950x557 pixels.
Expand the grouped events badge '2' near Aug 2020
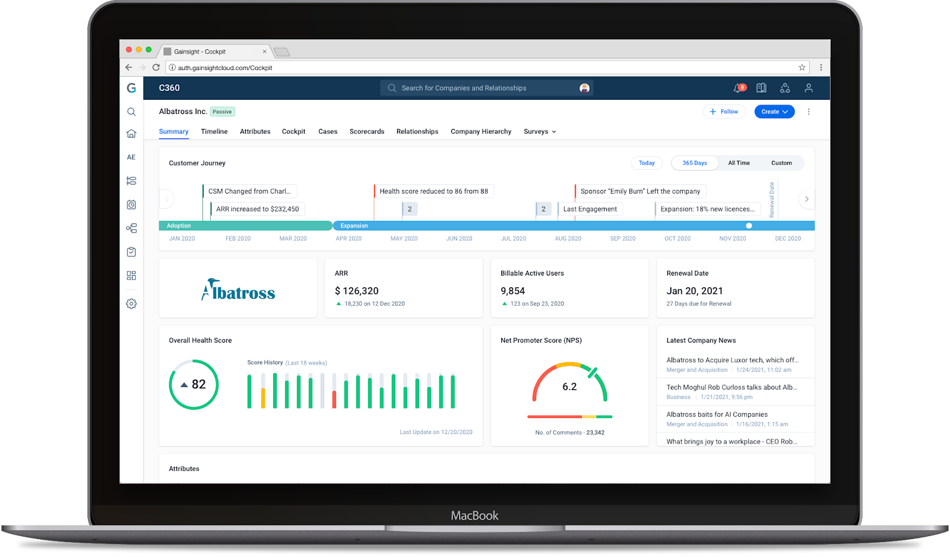tap(543, 209)
